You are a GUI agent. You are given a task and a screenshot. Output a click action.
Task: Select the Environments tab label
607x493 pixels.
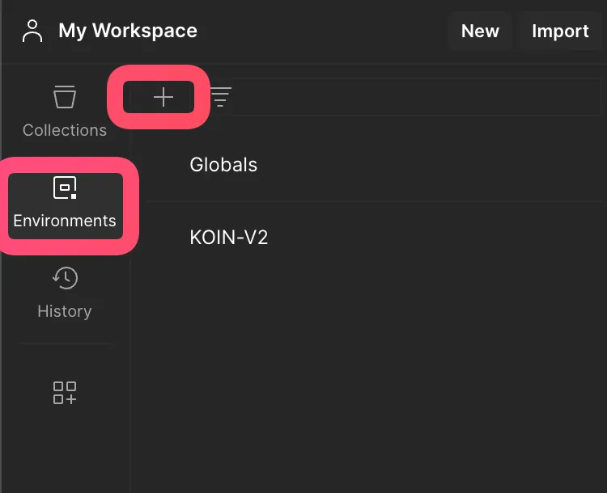pyautogui.click(x=65, y=221)
